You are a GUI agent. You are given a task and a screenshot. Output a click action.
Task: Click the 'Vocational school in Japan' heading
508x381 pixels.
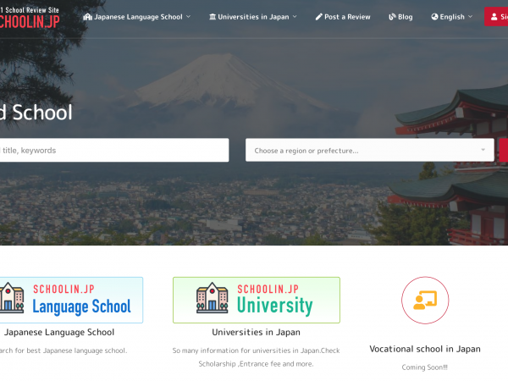(424, 349)
